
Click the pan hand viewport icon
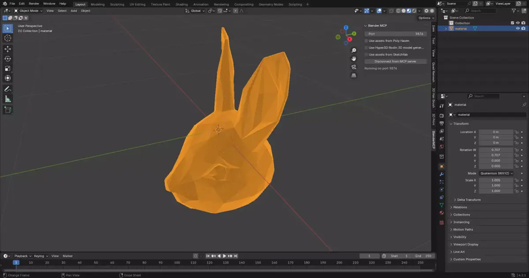[354, 59]
